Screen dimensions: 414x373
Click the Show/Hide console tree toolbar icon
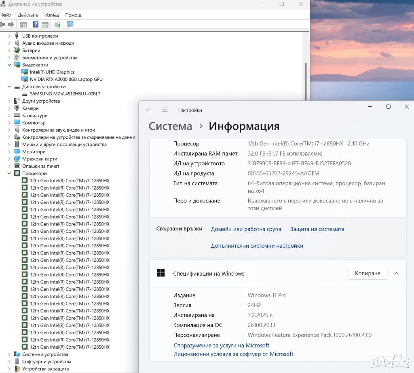pyautogui.click(x=23, y=25)
